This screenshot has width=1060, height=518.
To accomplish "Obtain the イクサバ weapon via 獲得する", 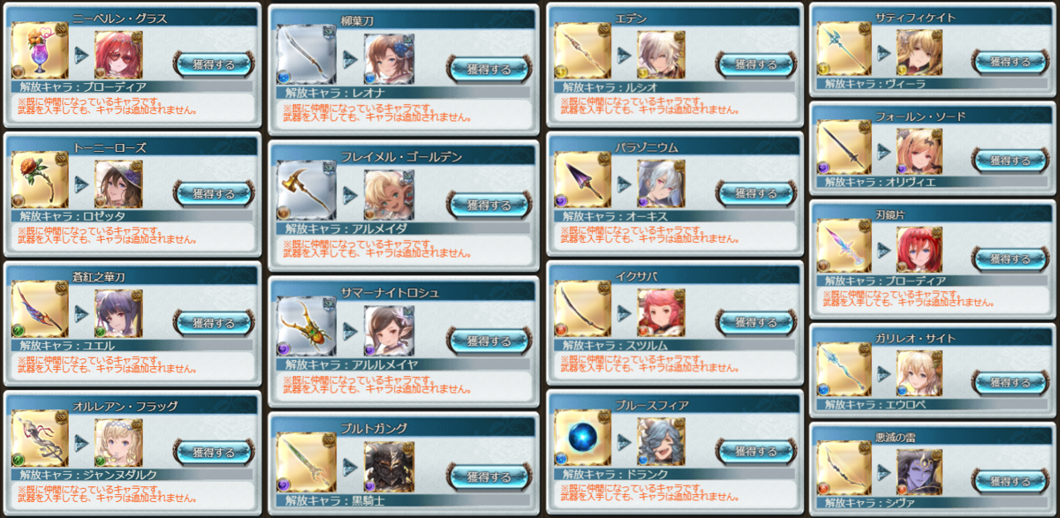I will (746, 321).
